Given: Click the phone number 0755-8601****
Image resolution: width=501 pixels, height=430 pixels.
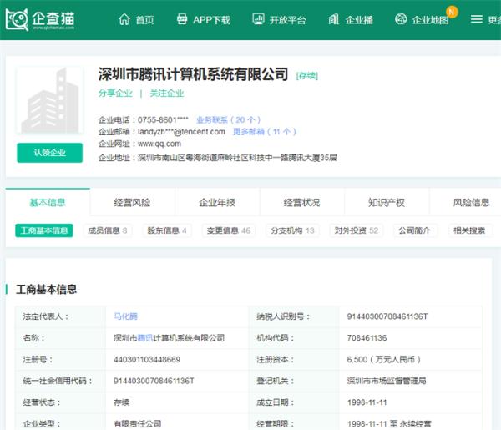Looking at the screenshot, I should point(163,120).
